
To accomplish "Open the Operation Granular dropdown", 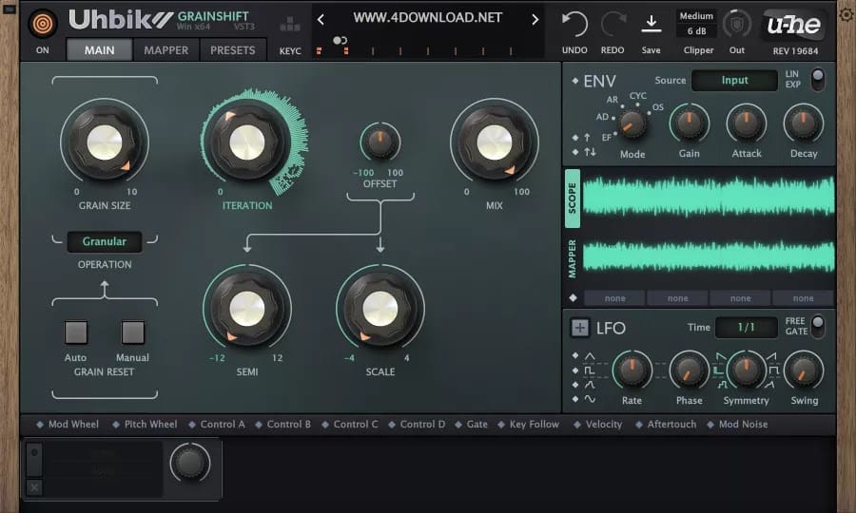I will 105,242.
